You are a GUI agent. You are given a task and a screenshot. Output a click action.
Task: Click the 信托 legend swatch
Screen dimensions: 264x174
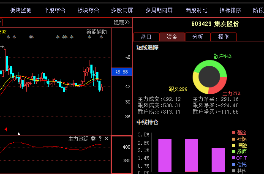[233, 164]
